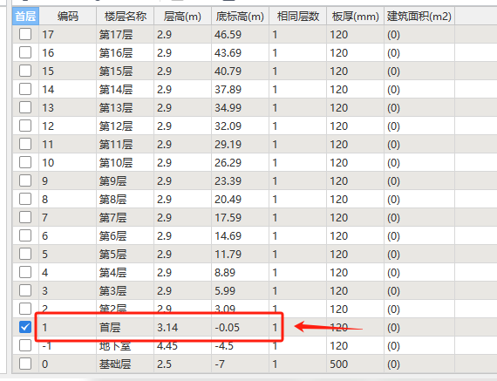This screenshot has height=381, width=497.
Task: Select the bottom elevation value 8.89
Action: pyautogui.click(x=225, y=273)
